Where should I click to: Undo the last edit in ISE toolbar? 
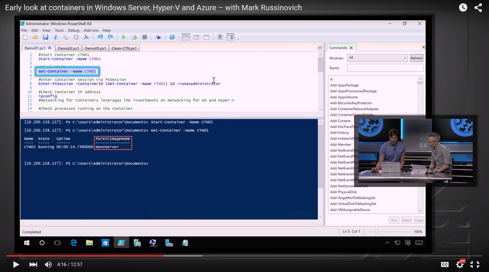(x=100, y=37)
